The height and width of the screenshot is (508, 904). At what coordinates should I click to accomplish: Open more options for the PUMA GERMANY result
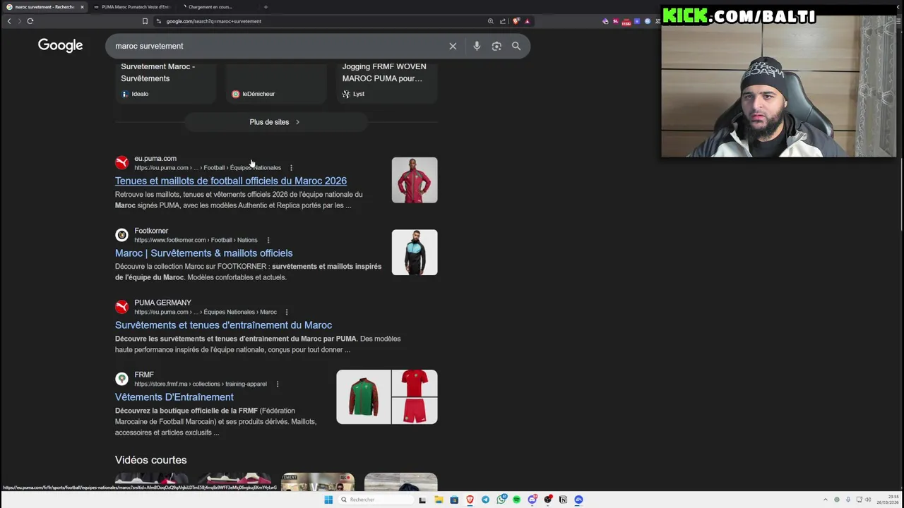(x=286, y=312)
